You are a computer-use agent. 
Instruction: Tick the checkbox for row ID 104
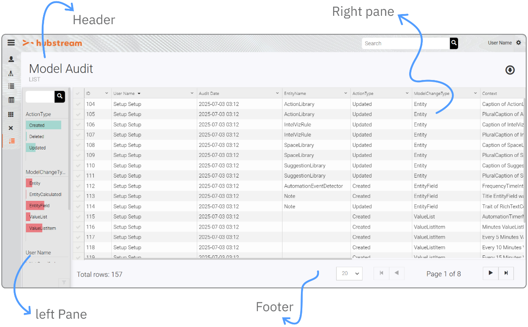(x=78, y=104)
